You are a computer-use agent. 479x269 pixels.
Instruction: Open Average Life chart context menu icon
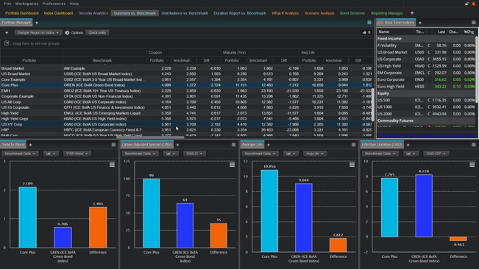click(x=352, y=165)
